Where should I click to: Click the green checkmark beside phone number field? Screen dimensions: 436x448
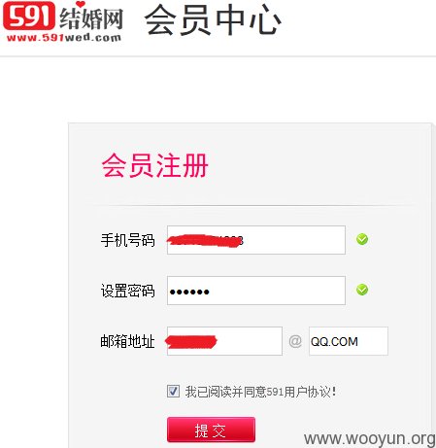pyautogui.click(x=362, y=239)
